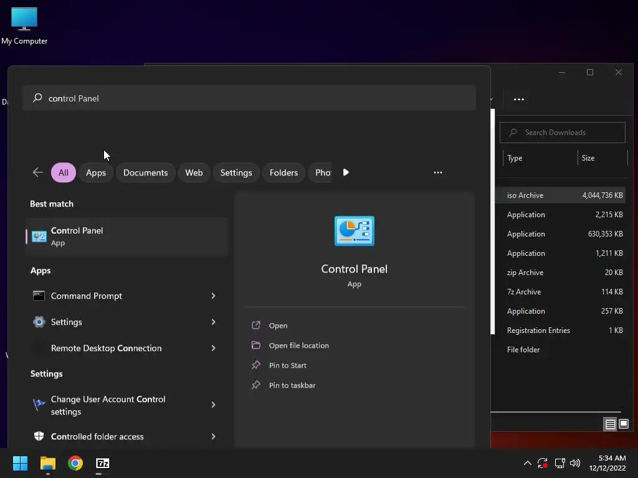Open the Windows Start button
Screen dimensions: 638x478
pyautogui.click(x=20, y=463)
